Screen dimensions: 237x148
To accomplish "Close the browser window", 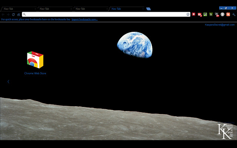I will 232,8.
